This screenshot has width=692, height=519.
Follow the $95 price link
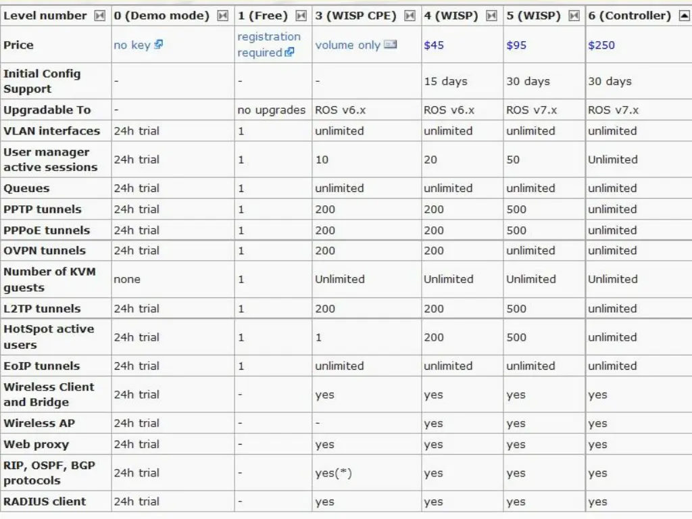point(516,45)
